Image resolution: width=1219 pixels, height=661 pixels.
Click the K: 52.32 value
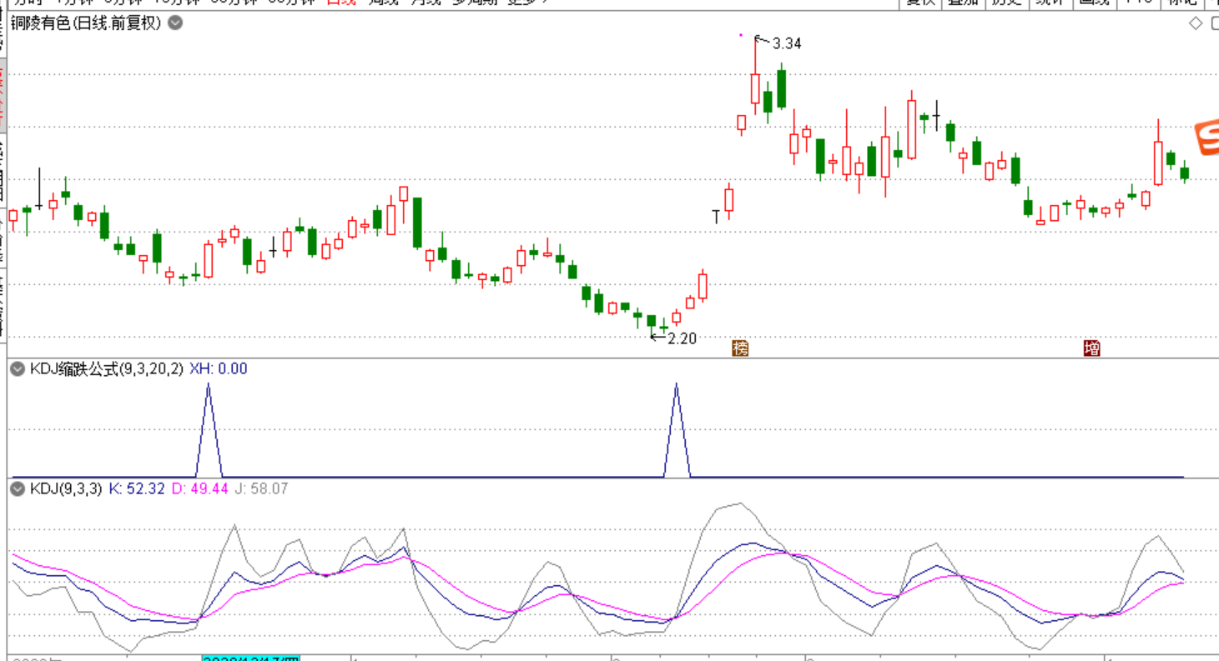[x=138, y=488]
